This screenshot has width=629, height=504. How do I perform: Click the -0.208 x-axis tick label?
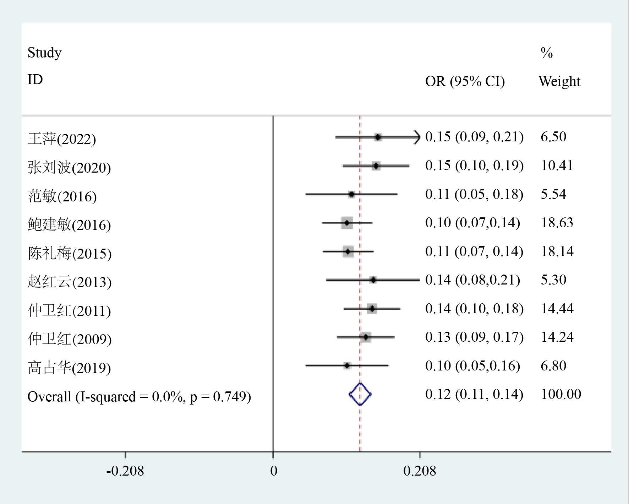125,471
